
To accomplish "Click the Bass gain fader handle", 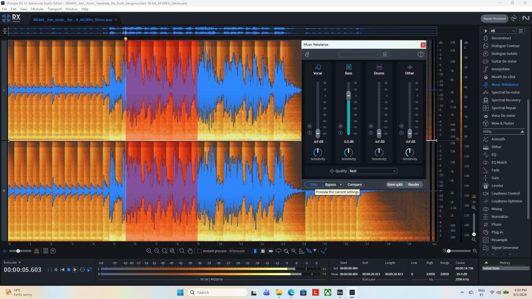I will click(x=348, y=96).
